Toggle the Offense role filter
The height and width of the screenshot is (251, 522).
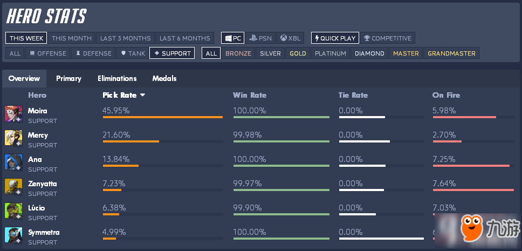point(47,53)
